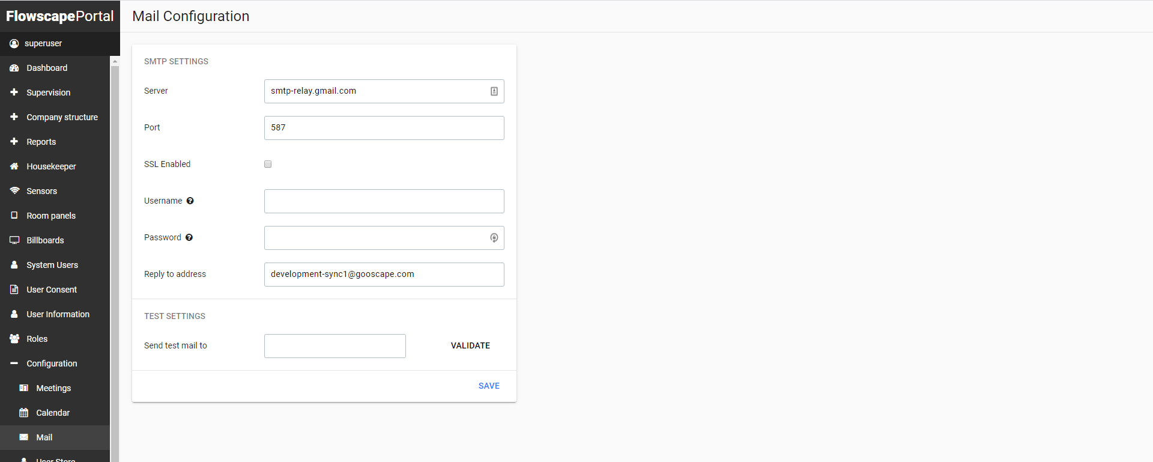Click the SSL Enabled label

click(167, 164)
